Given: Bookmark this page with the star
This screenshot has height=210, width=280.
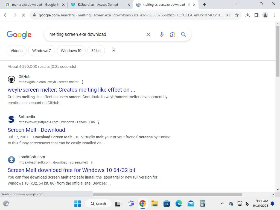Looking at the screenshot, I should point(237,15).
